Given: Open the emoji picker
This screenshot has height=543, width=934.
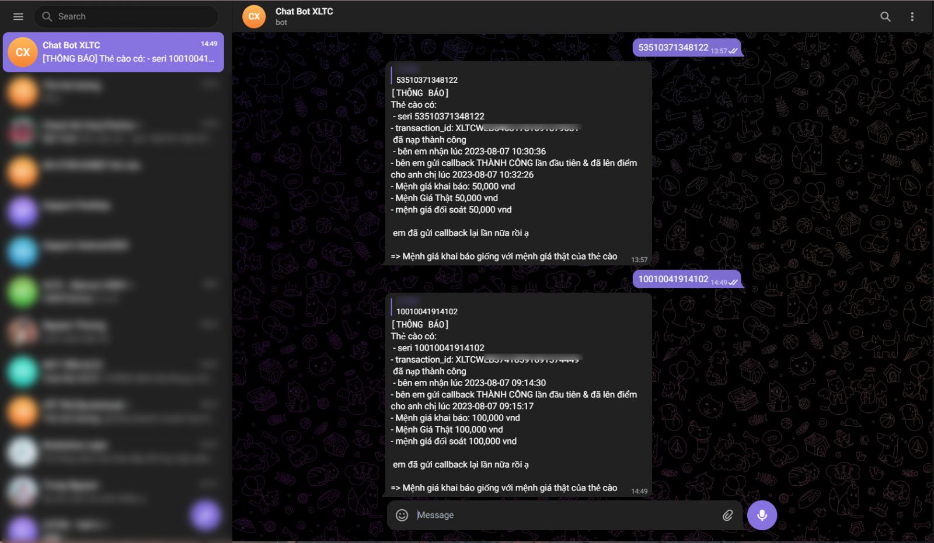Looking at the screenshot, I should click(x=402, y=515).
